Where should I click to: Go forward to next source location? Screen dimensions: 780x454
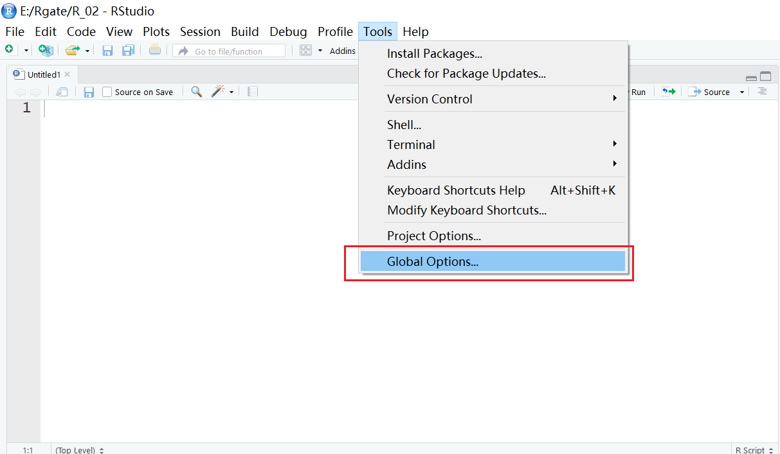click(x=35, y=92)
